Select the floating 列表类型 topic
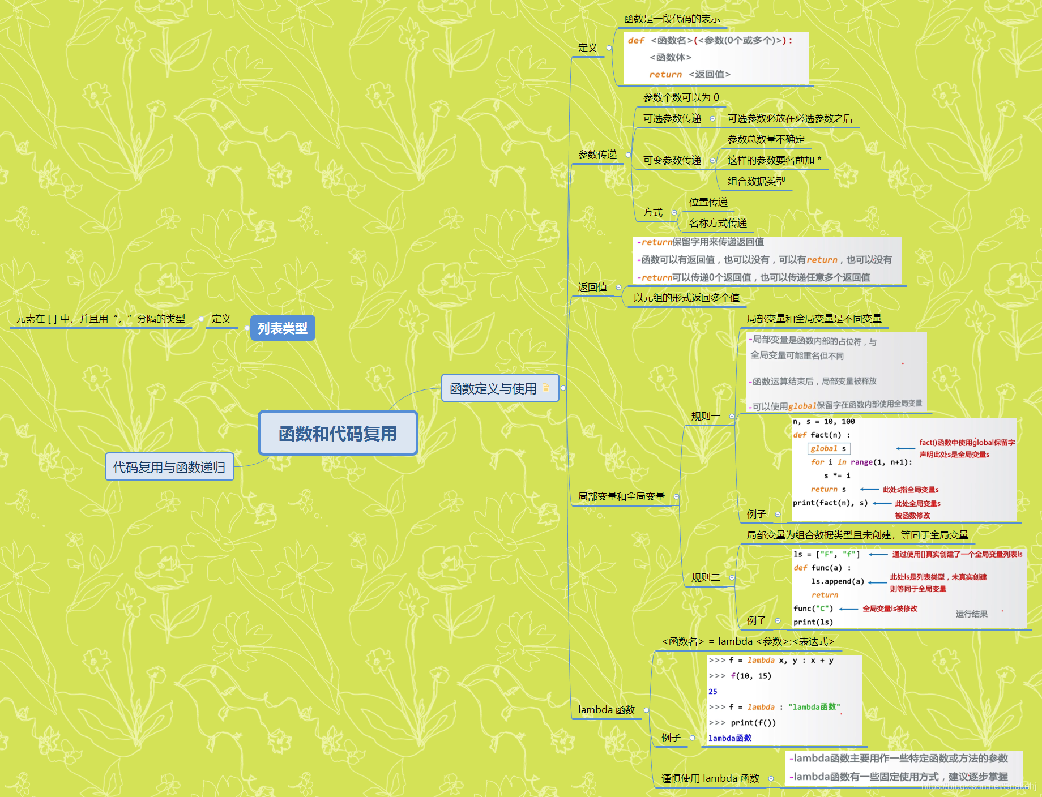The image size is (1042, 797). 283,328
